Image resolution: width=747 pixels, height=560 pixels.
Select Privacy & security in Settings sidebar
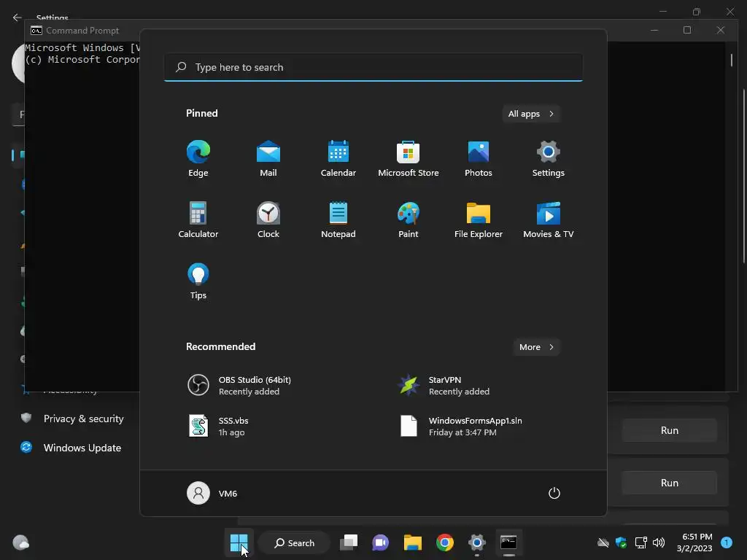(x=72, y=419)
